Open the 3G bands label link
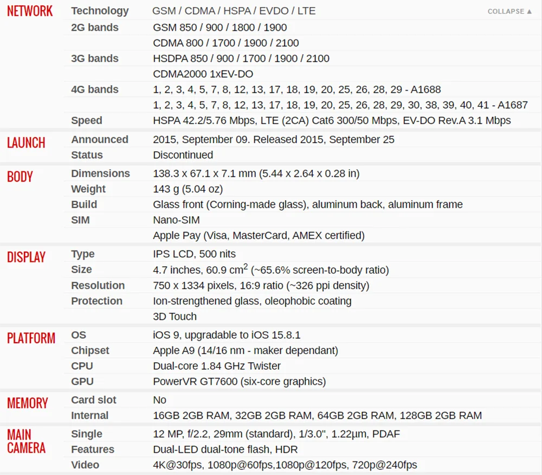This screenshot has height=475, width=542. coord(95,59)
